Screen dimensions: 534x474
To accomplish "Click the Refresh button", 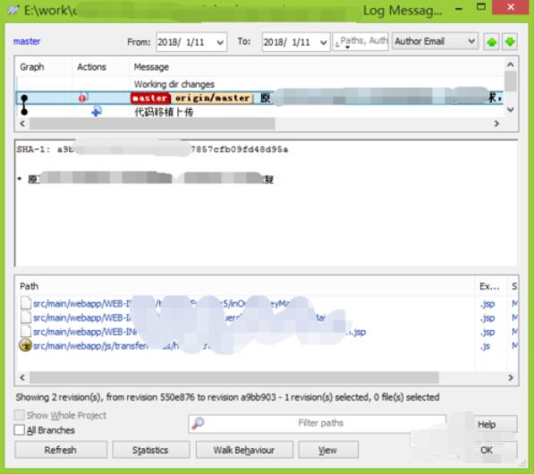I will pyautogui.click(x=61, y=450).
